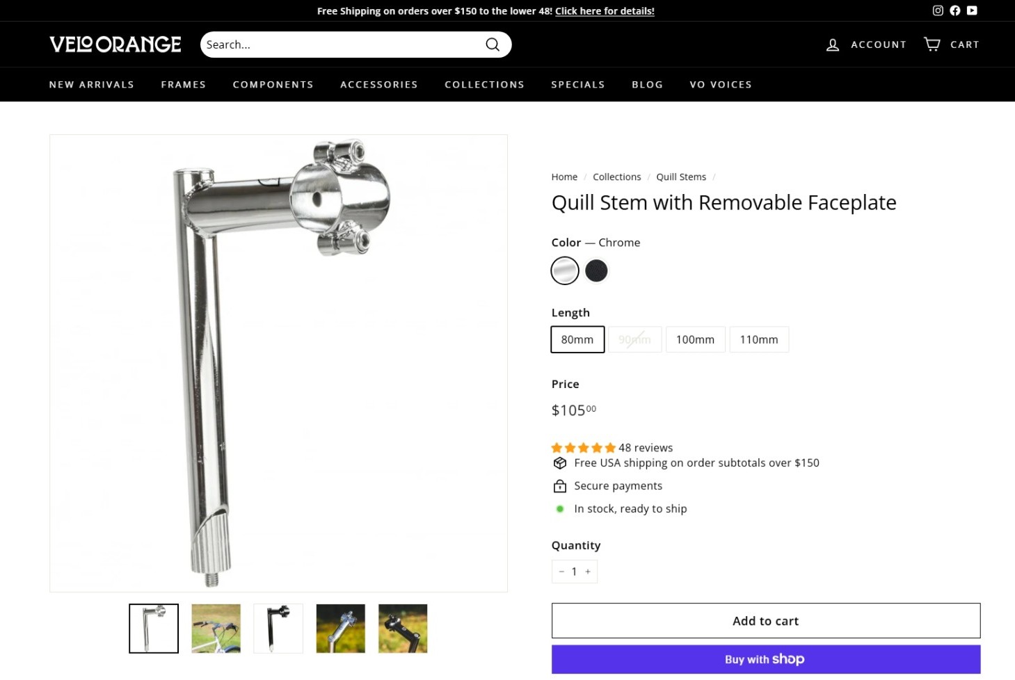The image size is (1015, 680).
Task: Open the Components menu
Action: pos(273,85)
